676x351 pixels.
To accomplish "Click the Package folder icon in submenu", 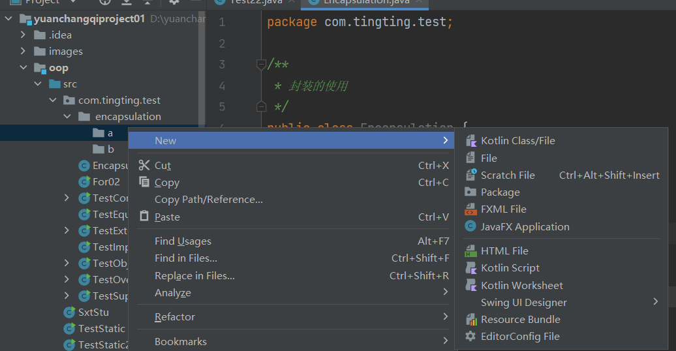I will click(470, 192).
